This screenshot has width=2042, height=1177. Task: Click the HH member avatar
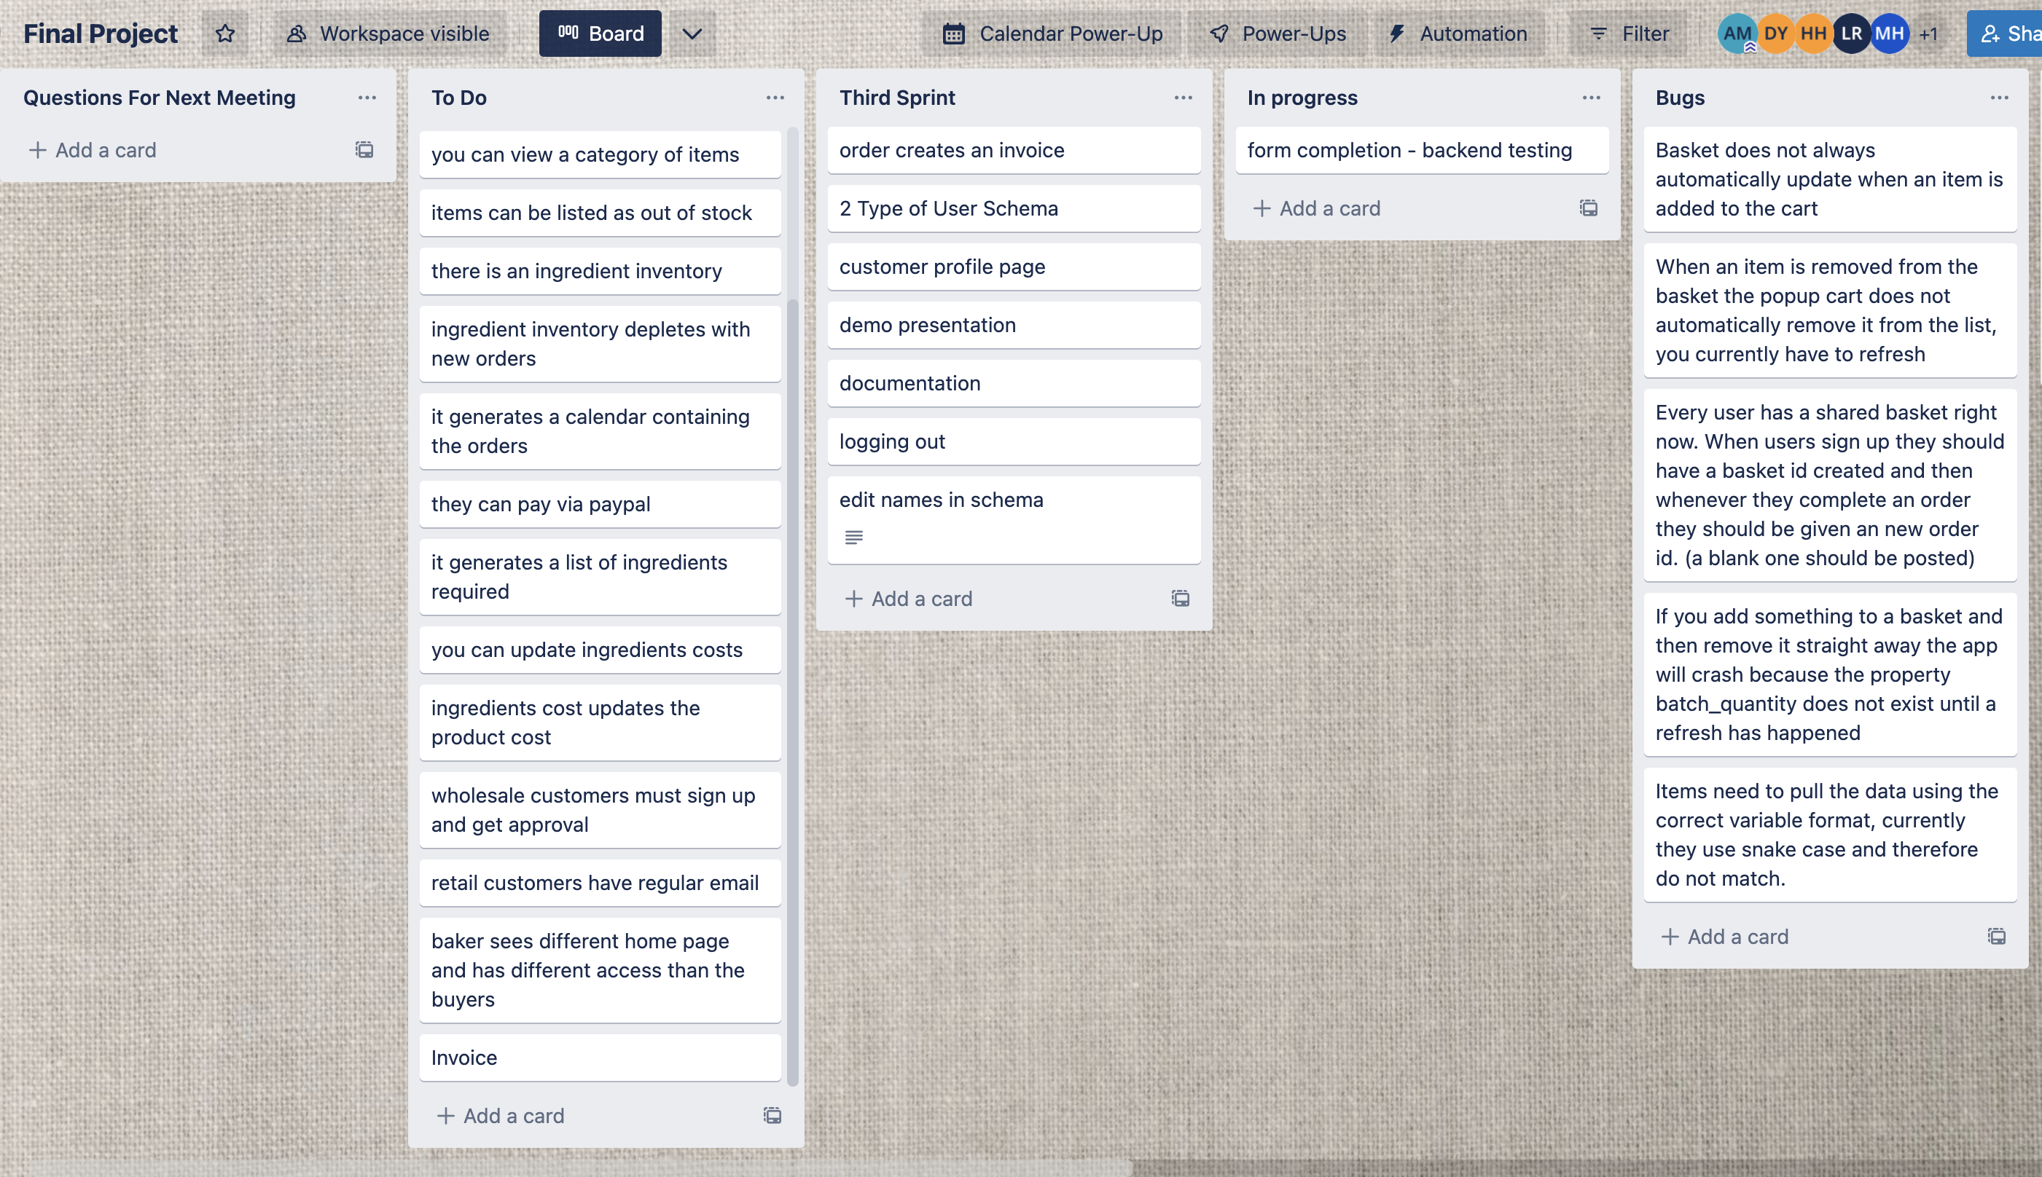pos(1814,34)
